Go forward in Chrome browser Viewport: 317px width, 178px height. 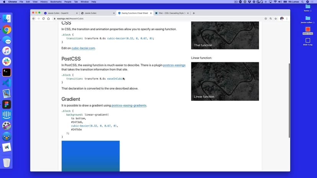(x=38, y=19)
